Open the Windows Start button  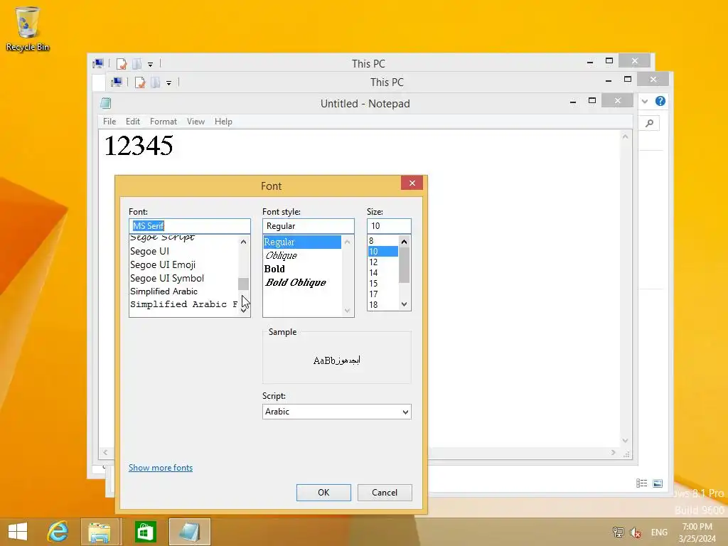pyautogui.click(x=18, y=532)
